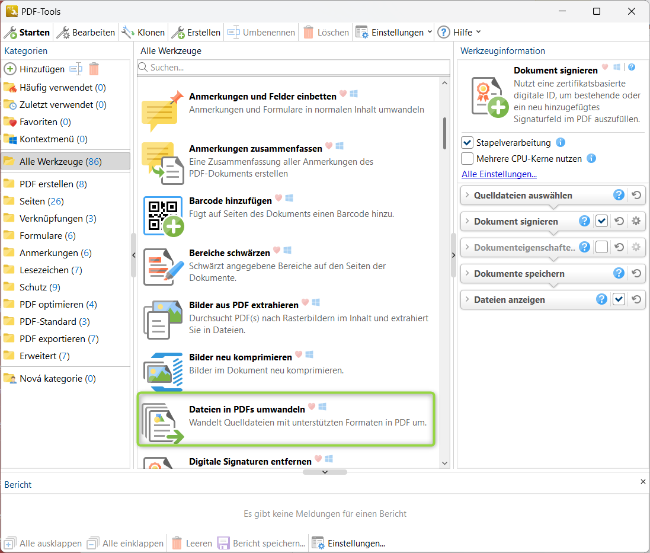This screenshot has width=650, height=553.
Task: Select the Barcode hinzufügen tool icon
Action: click(164, 216)
